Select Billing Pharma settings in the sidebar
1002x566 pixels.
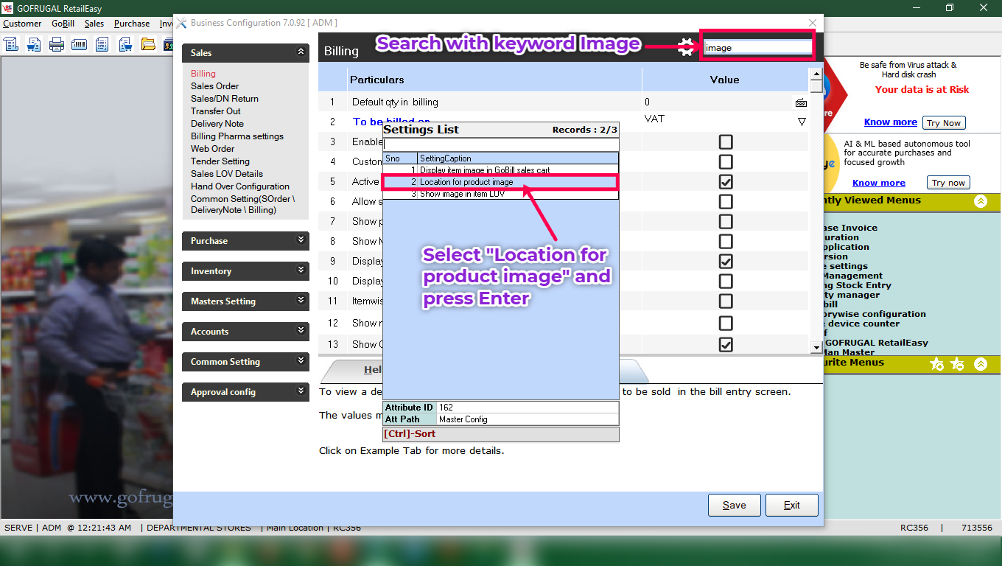[237, 136]
